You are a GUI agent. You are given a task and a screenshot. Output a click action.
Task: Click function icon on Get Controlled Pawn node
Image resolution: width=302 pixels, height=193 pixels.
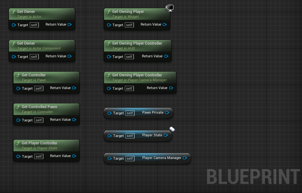[x=18, y=107]
